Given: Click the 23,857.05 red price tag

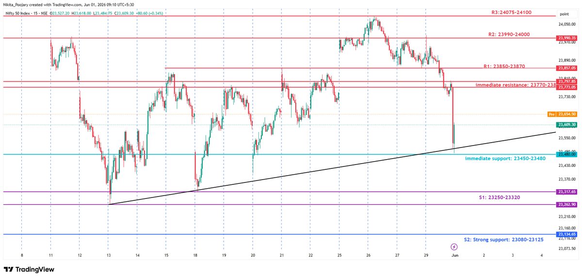Looking at the screenshot, I should coord(567,68).
